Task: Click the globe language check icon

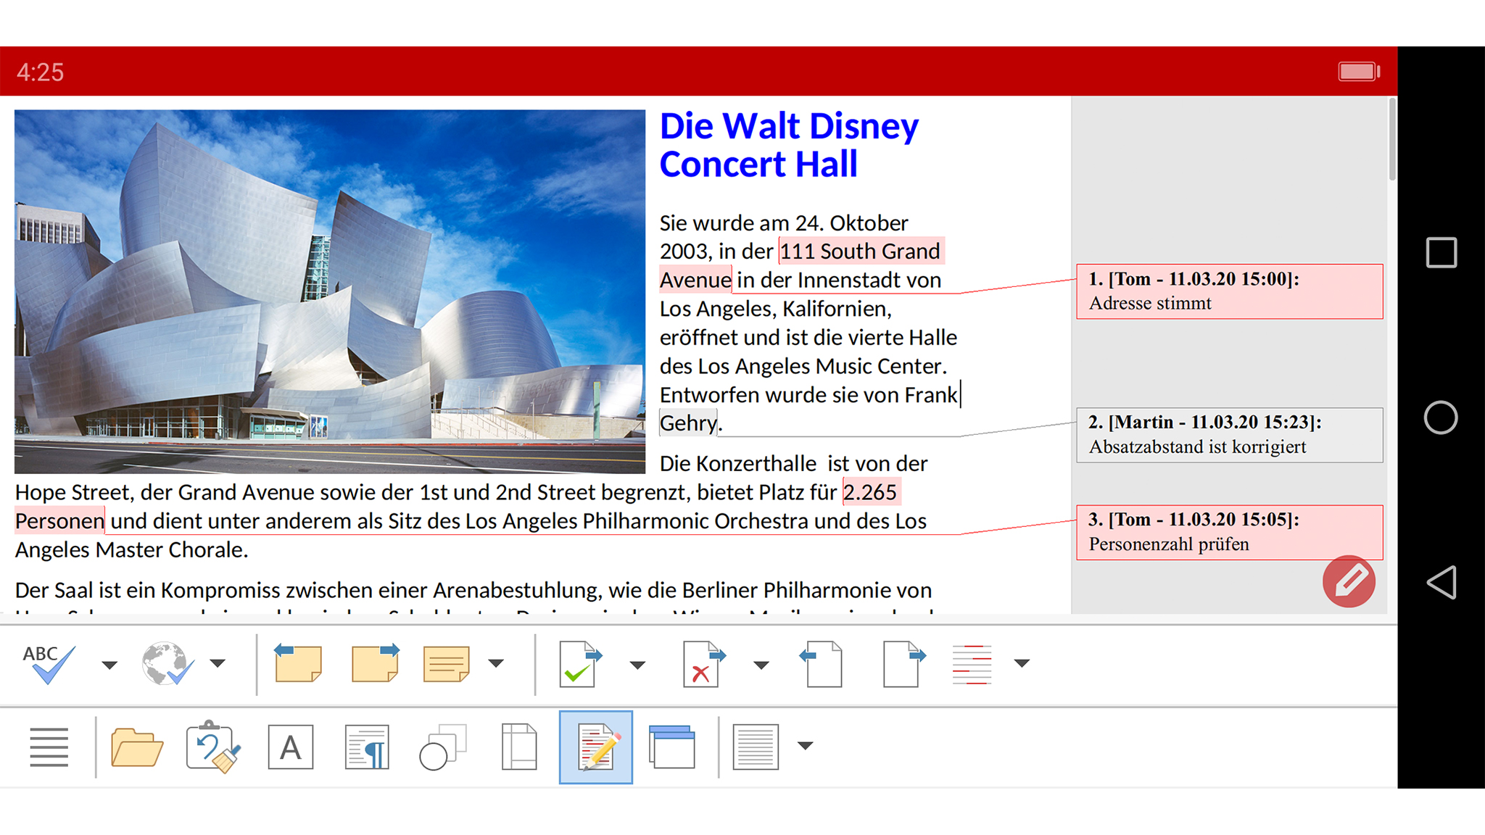Action: [167, 663]
